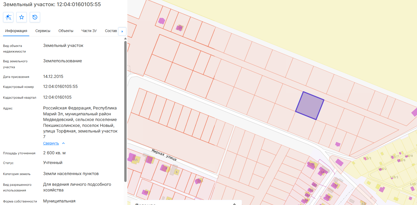Click the zoom-to-object icon button
Image resolution: width=417 pixels, height=205 pixels.
pos(8,17)
